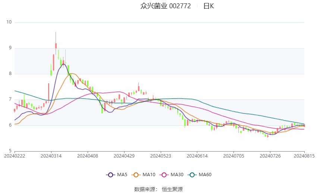Click the y-axis value 8
This screenshot has height=193, width=317.
point(10,74)
